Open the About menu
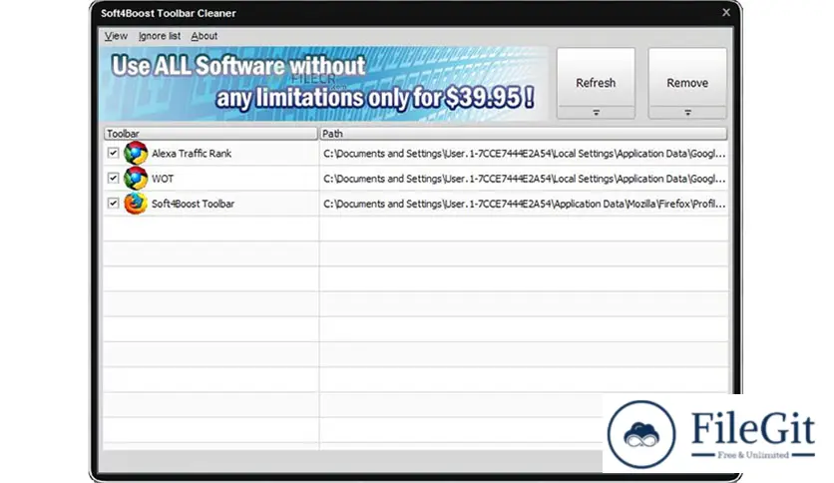834x483 pixels. pyautogui.click(x=205, y=36)
